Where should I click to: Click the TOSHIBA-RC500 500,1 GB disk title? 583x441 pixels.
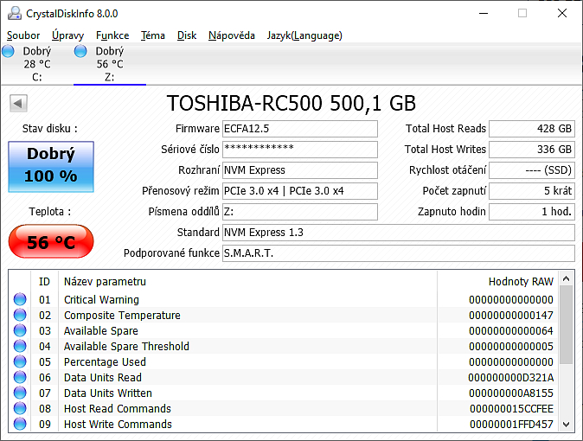[x=291, y=103]
